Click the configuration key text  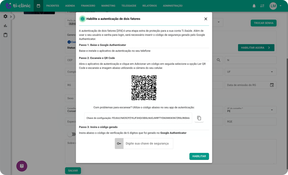point(138,118)
